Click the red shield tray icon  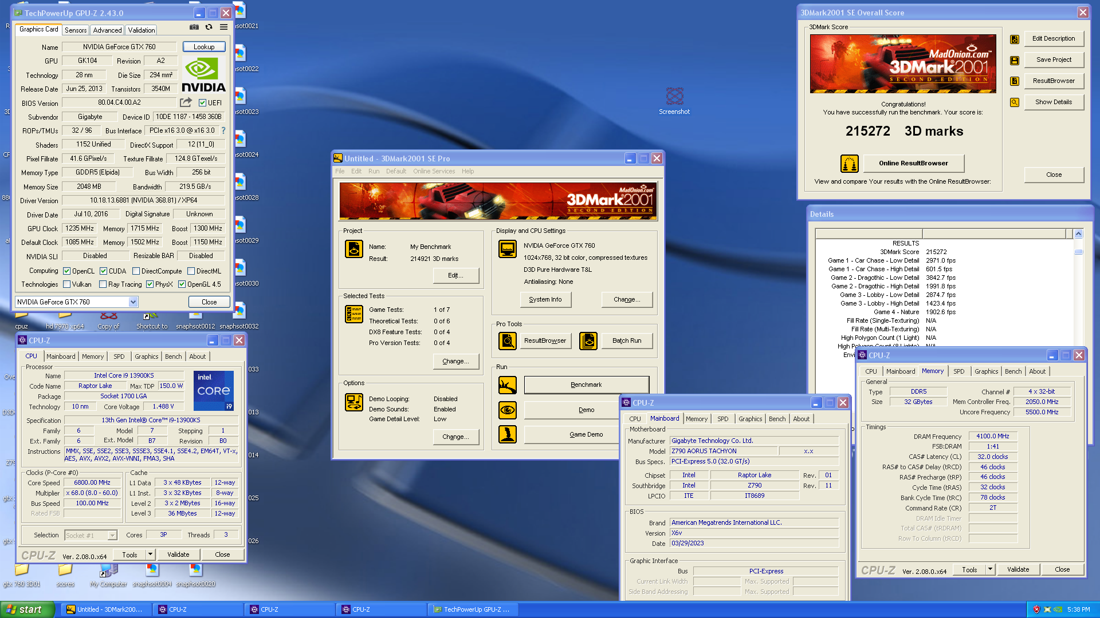coord(1036,609)
